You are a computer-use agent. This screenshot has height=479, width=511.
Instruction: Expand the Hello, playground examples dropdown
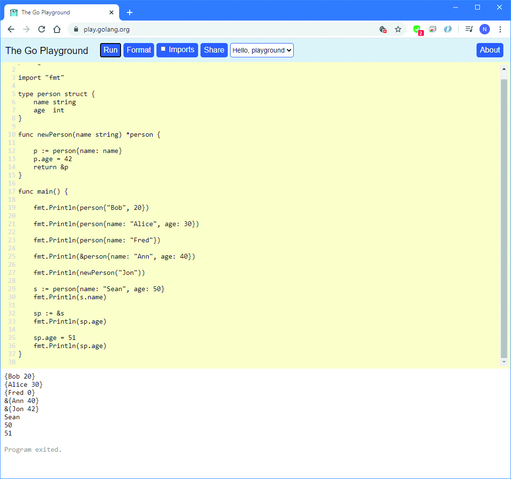262,50
